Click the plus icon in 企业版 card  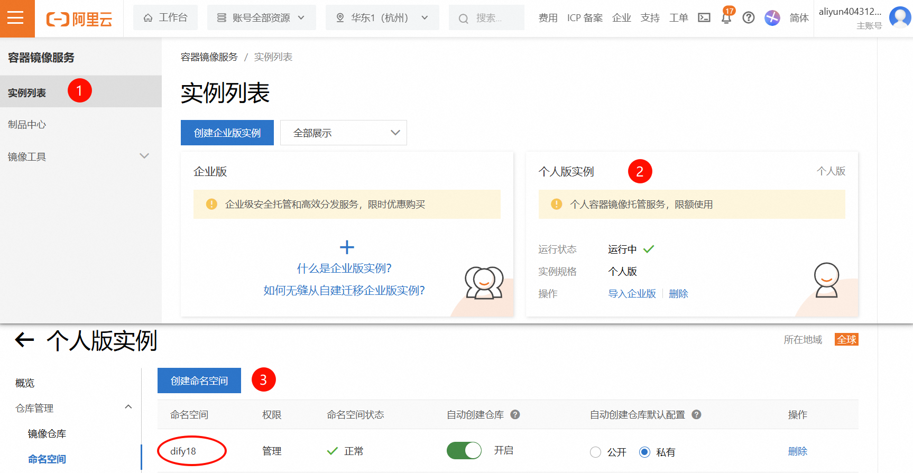coord(347,247)
